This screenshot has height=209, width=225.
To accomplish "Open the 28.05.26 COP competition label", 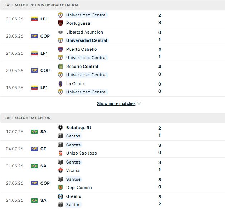I will 45,36.
